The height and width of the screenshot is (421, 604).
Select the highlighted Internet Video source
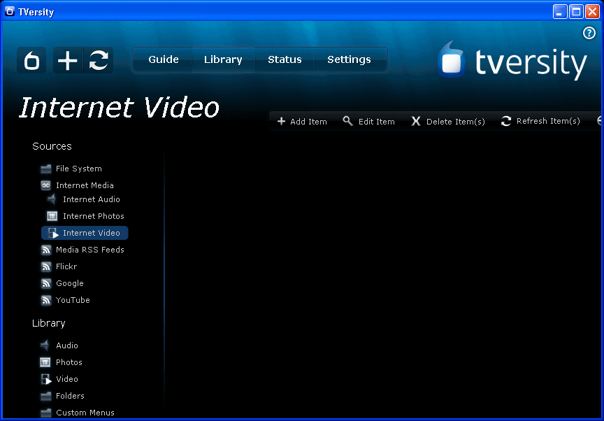85,233
